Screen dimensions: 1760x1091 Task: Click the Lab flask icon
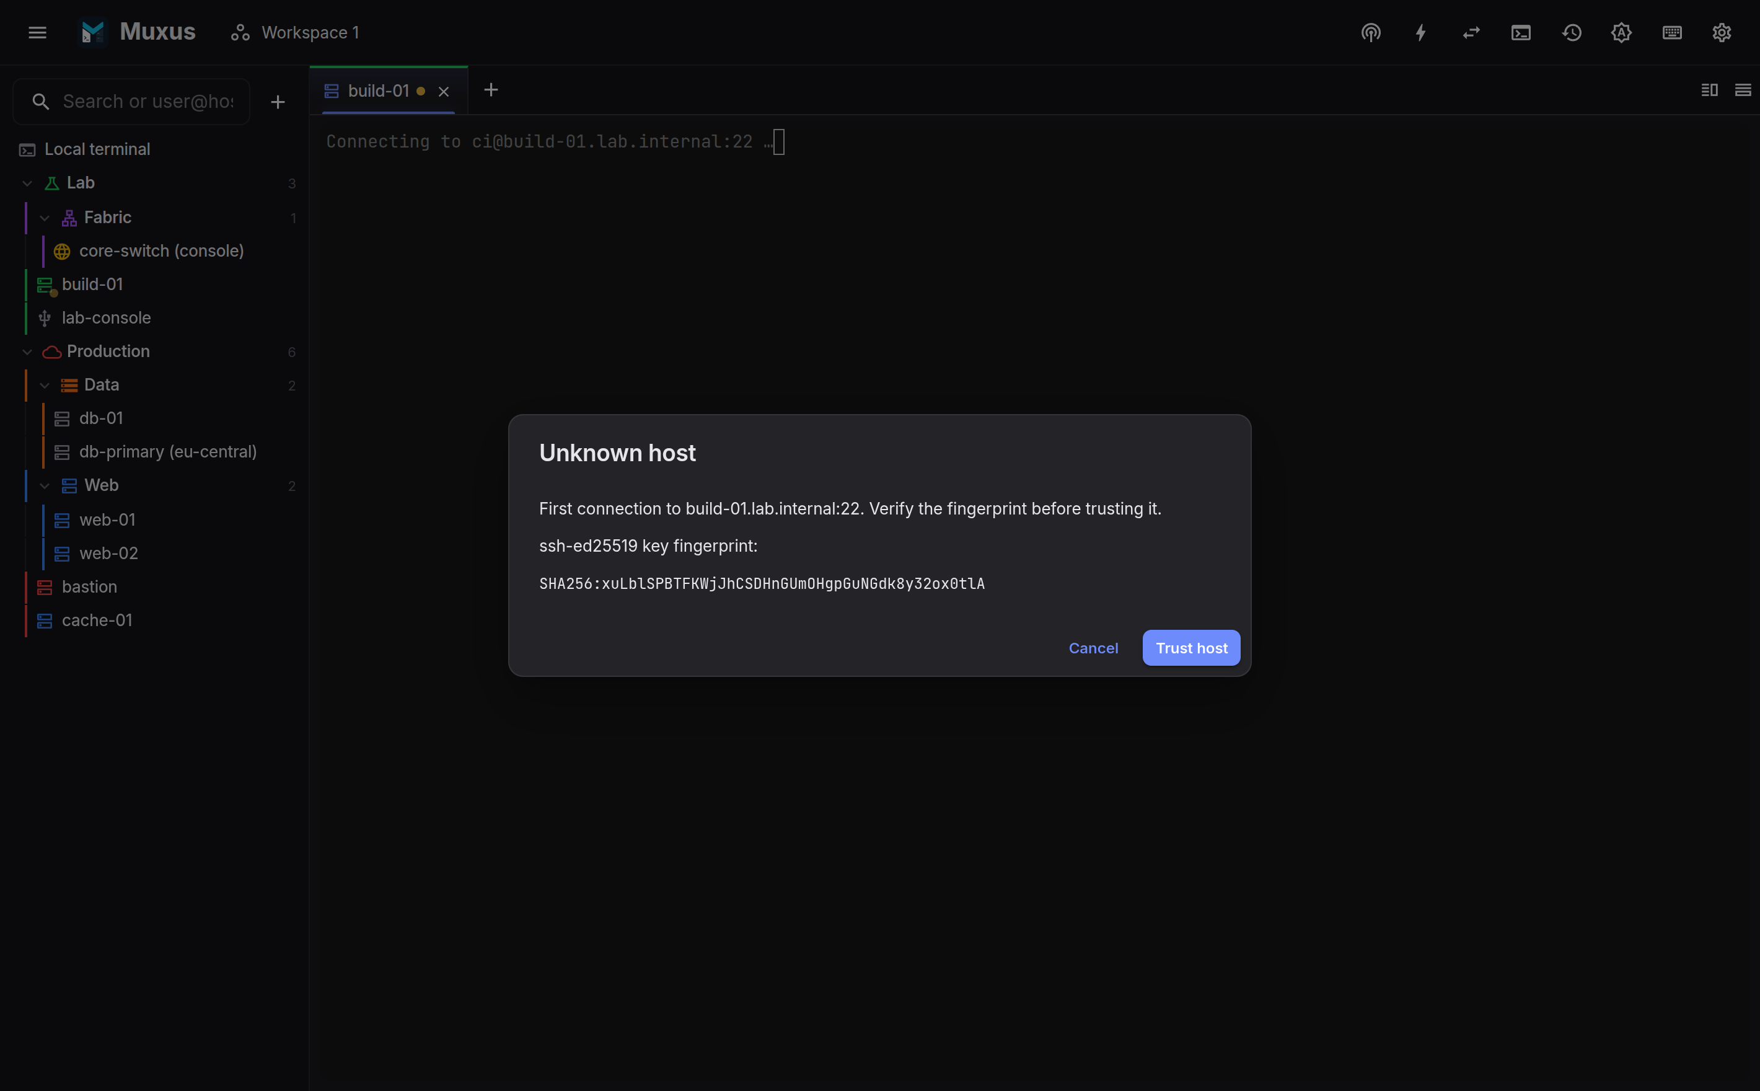point(52,183)
